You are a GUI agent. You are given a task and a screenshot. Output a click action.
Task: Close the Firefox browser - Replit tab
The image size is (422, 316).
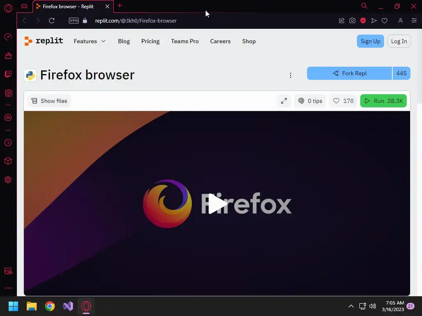point(108,7)
